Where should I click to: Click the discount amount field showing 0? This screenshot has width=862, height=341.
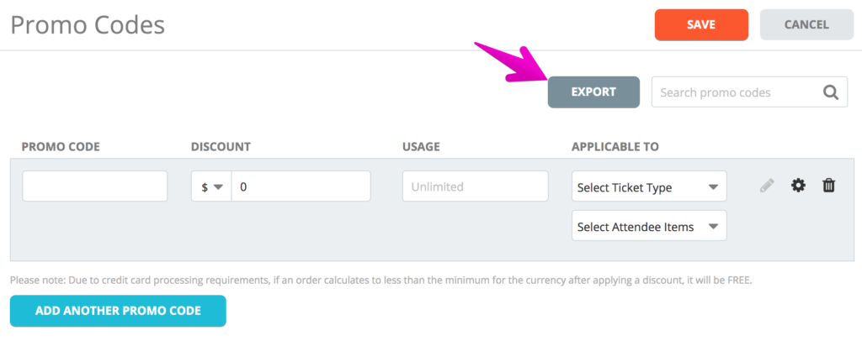(301, 186)
